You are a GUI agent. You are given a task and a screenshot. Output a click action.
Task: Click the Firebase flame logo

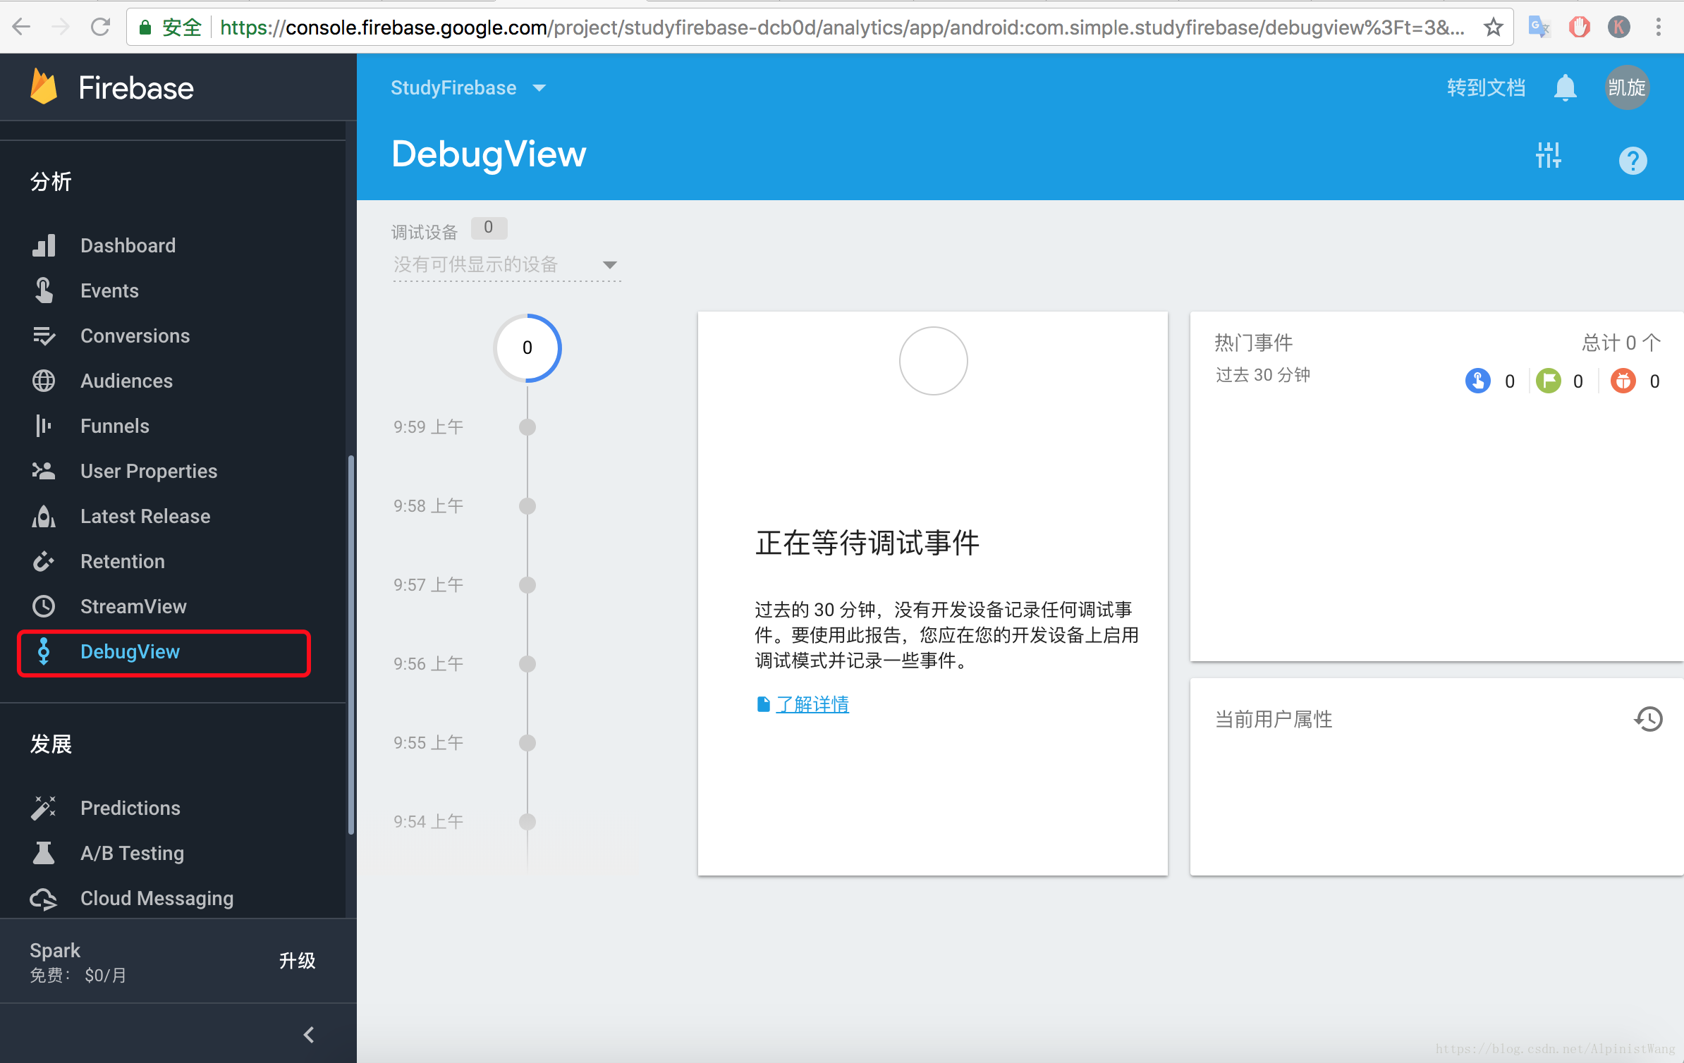click(44, 87)
